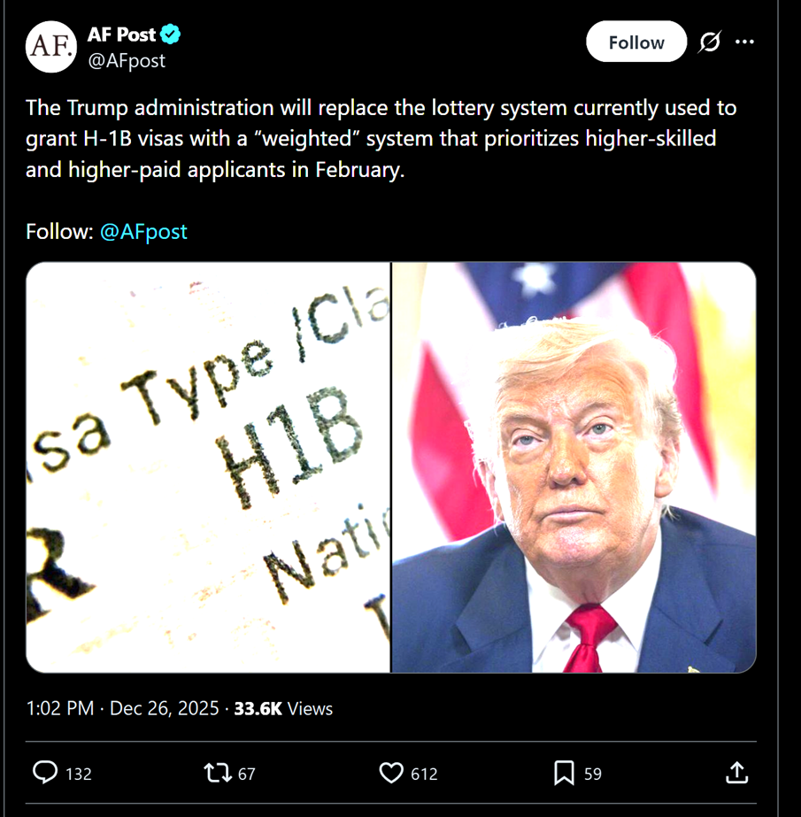
Task: Open the H1B visa document image
Action: coord(208,467)
